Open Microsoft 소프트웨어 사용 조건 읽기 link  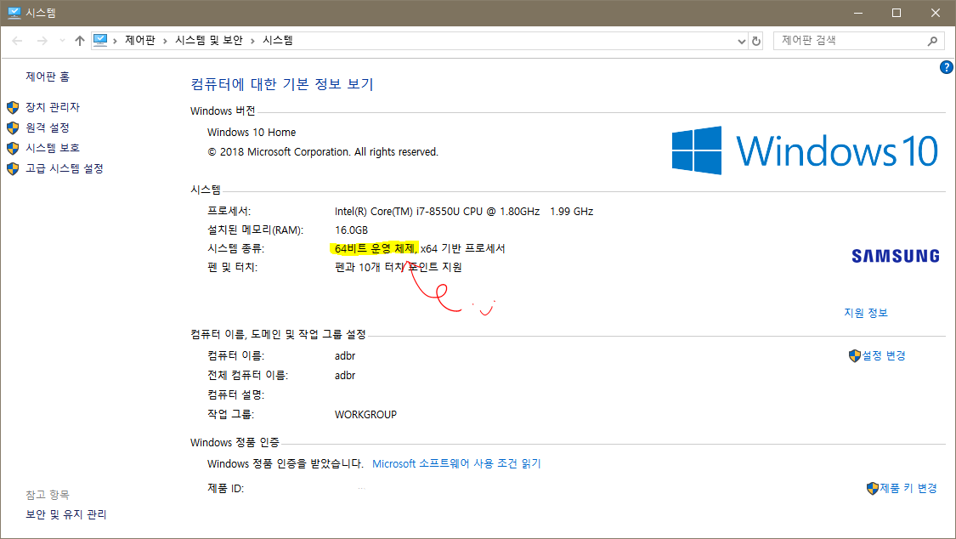click(x=456, y=464)
